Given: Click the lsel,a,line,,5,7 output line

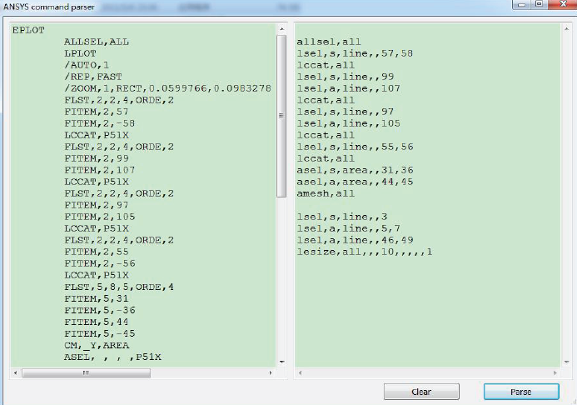Looking at the screenshot, I should [x=349, y=228].
